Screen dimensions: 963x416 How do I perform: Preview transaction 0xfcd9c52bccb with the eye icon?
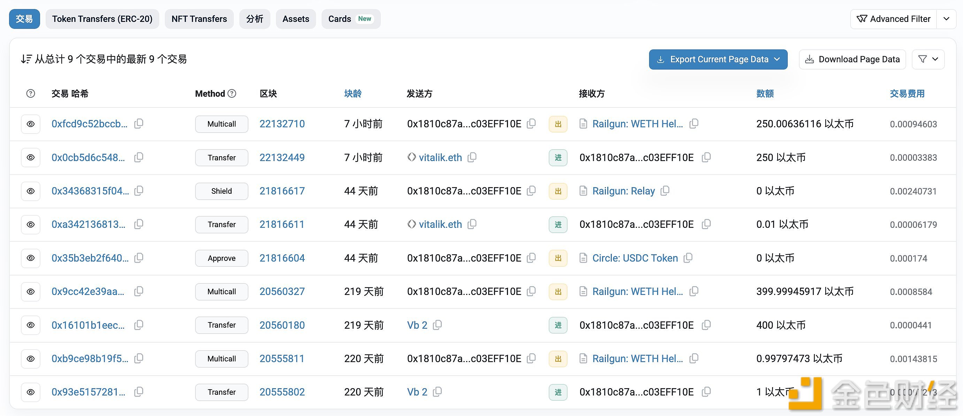tap(30, 123)
